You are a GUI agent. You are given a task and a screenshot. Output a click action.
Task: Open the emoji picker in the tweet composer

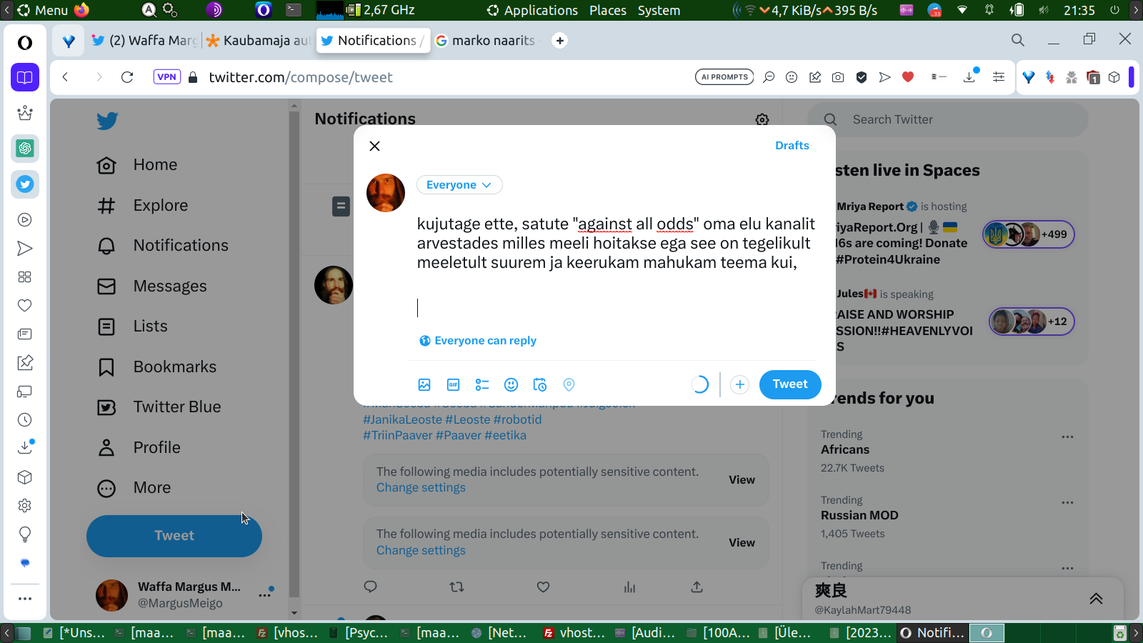tap(511, 384)
